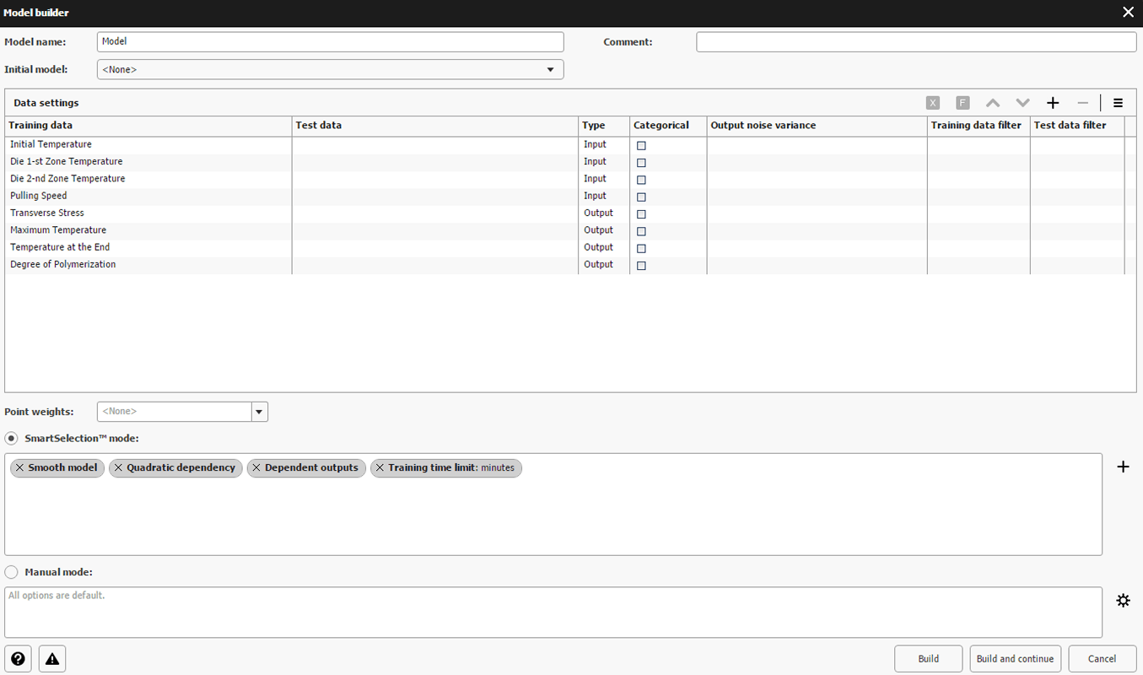Open Manual mode options gear icon
This screenshot has width=1143, height=675.
(x=1123, y=601)
